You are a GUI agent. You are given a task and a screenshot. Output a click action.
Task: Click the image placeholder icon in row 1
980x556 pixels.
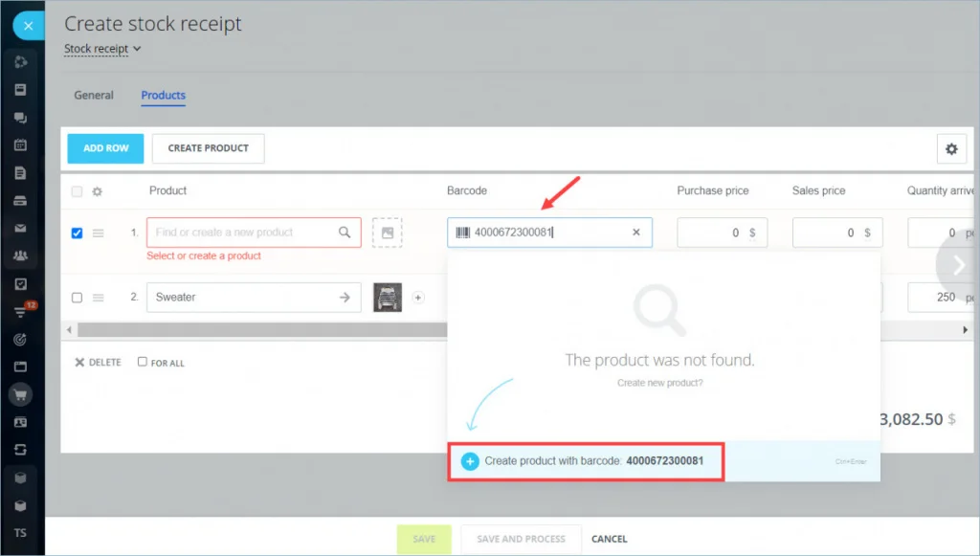tap(388, 233)
